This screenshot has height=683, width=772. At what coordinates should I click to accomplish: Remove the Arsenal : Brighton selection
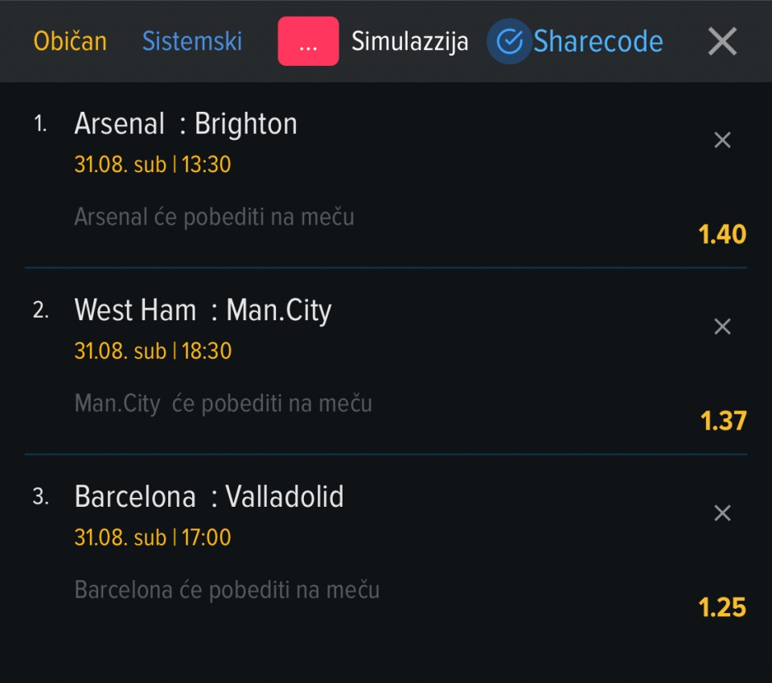[x=722, y=140]
